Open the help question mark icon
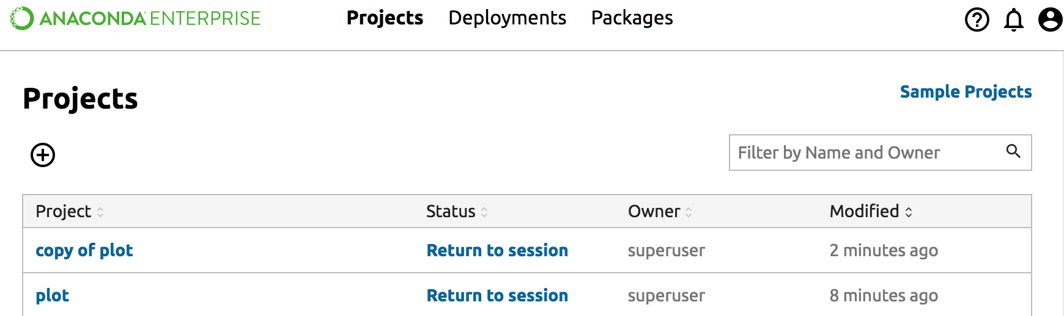 click(977, 20)
